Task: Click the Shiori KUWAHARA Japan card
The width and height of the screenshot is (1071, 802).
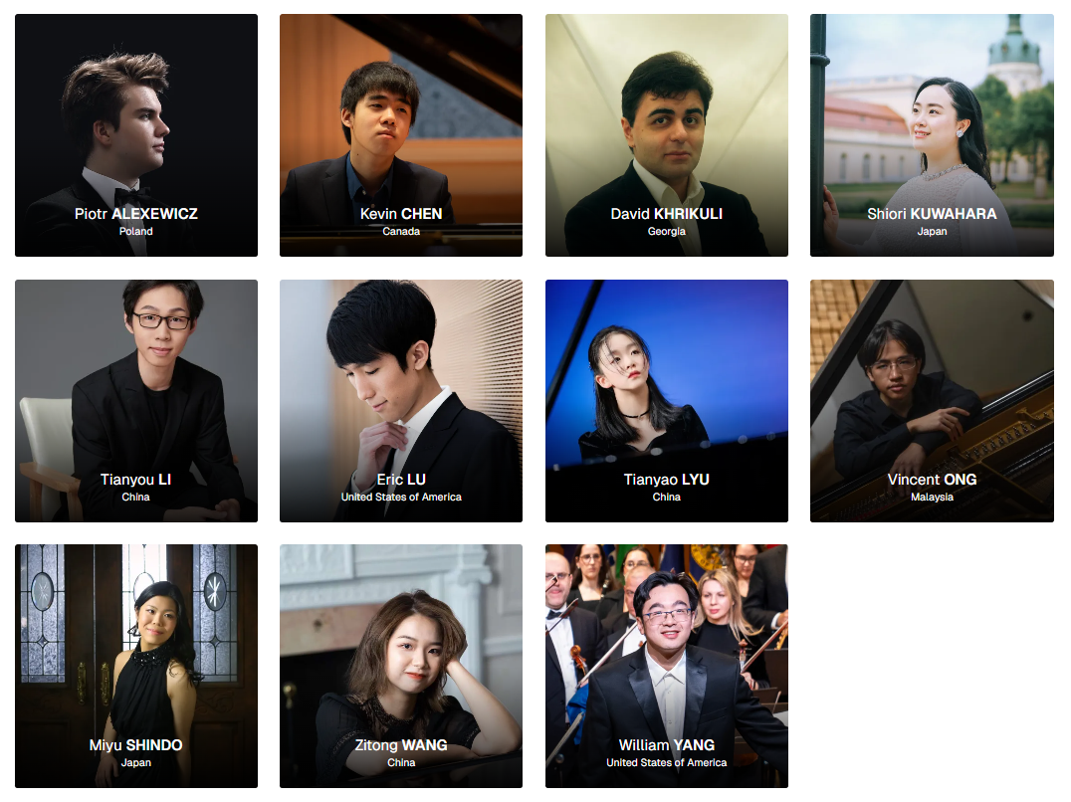Action: [x=932, y=135]
